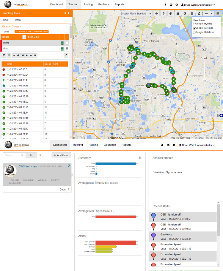
Task: Click the tracking tools scrollbar up arrow
Action: [x=71, y=25]
